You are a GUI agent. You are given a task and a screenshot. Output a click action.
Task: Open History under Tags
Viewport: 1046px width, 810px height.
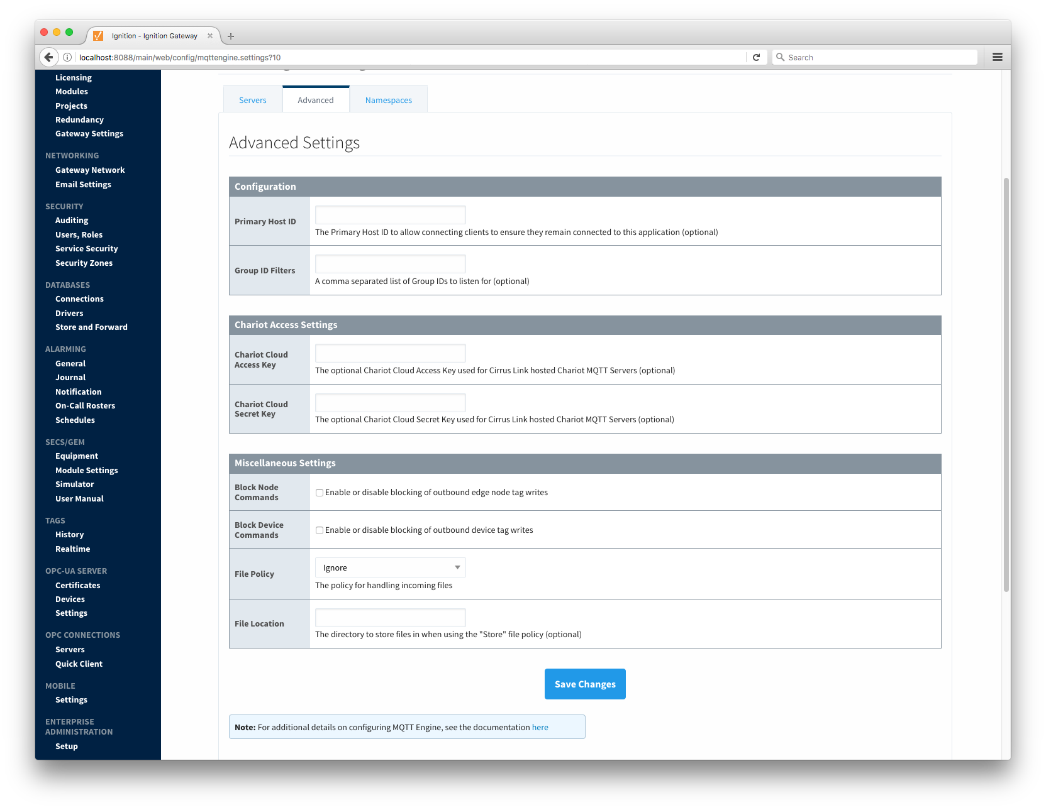coord(69,534)
